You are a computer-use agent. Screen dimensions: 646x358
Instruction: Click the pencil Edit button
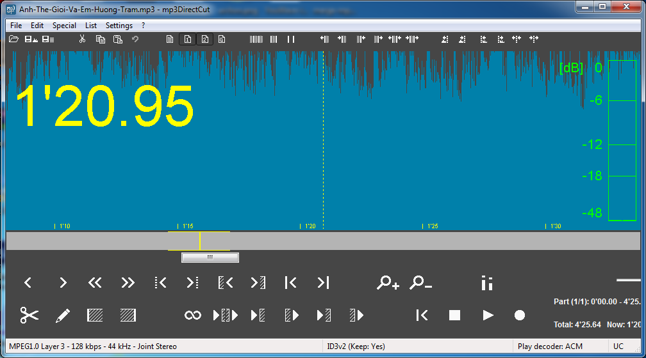(62, 315)
